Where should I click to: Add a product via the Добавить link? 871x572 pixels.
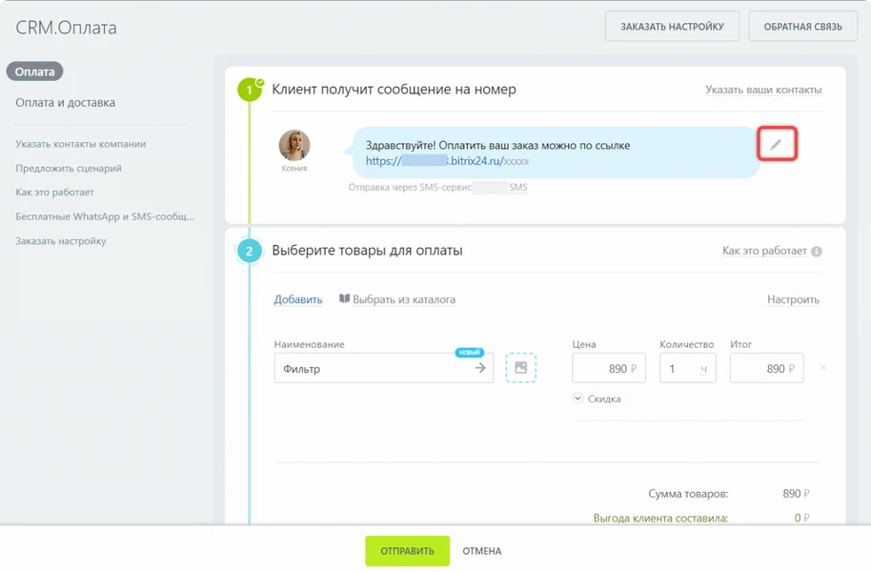pyautogui.click(x=299, y=299)
